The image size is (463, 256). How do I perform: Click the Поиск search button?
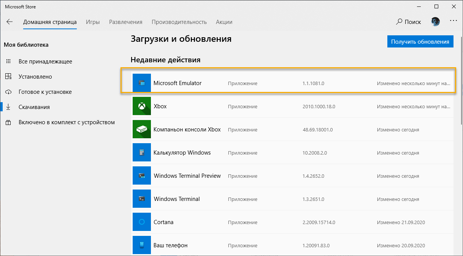click(x=409, y=22)
